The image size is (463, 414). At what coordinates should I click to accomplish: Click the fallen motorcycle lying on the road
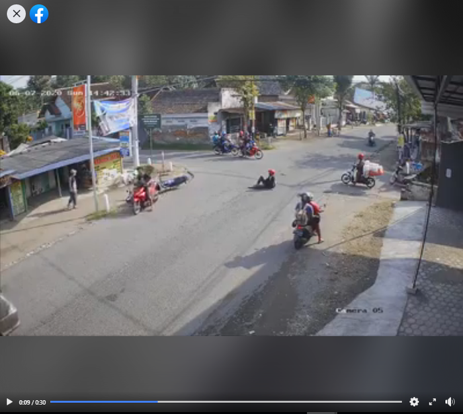click(175, 181)
